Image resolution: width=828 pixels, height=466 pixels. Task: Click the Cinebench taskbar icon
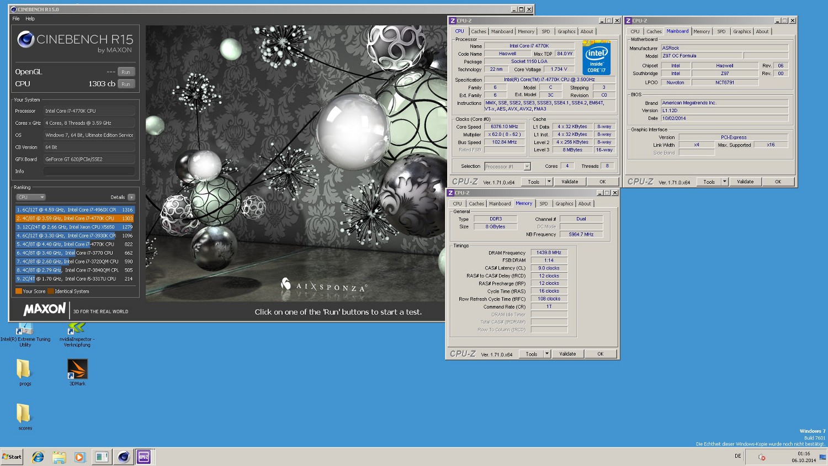[123, 457]
